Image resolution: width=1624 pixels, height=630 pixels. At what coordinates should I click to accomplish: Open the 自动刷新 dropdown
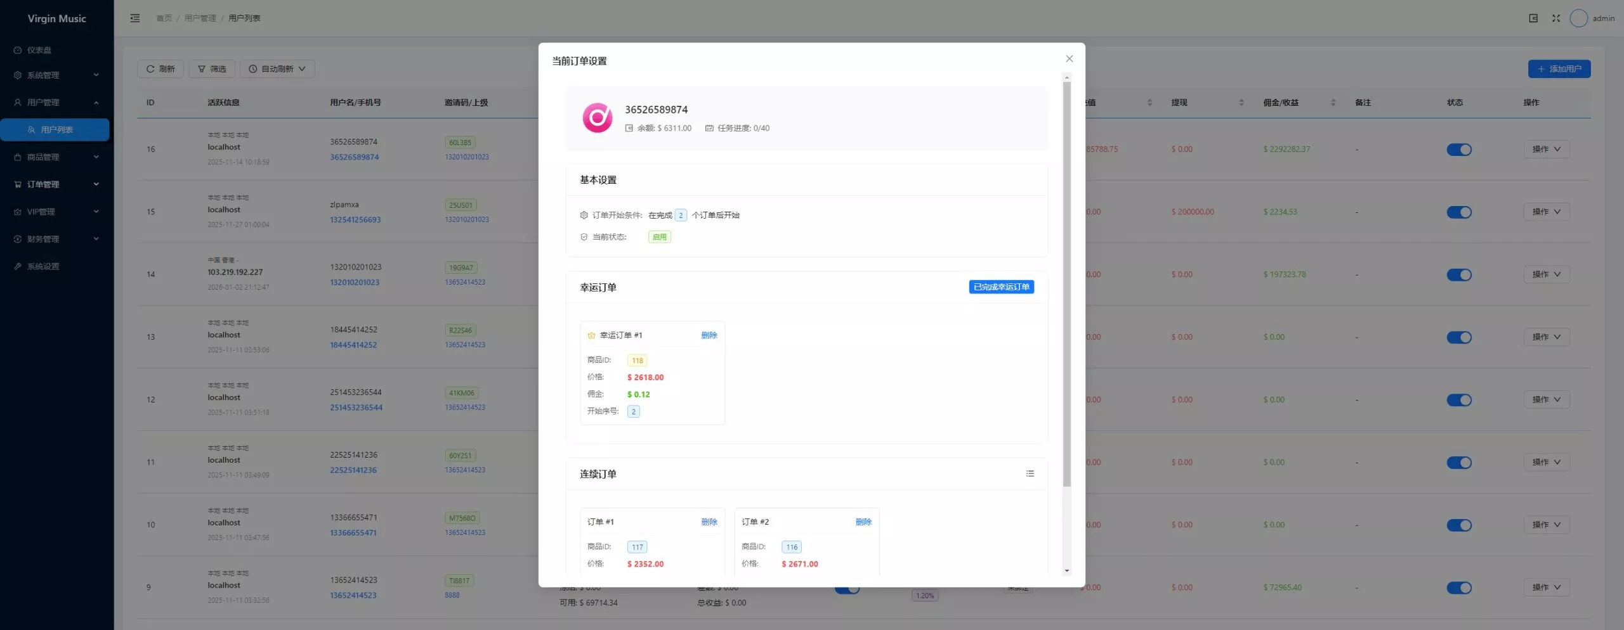click(x=277, y=69)
